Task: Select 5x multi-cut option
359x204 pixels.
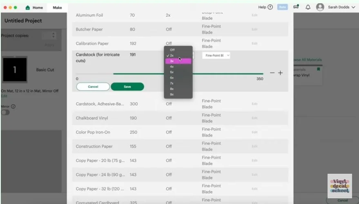Action: click(x=178, y=72)
